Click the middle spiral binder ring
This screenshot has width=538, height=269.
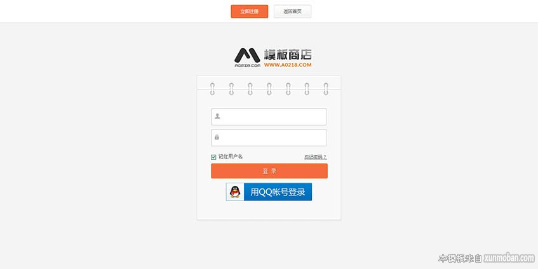coord(269,89)
